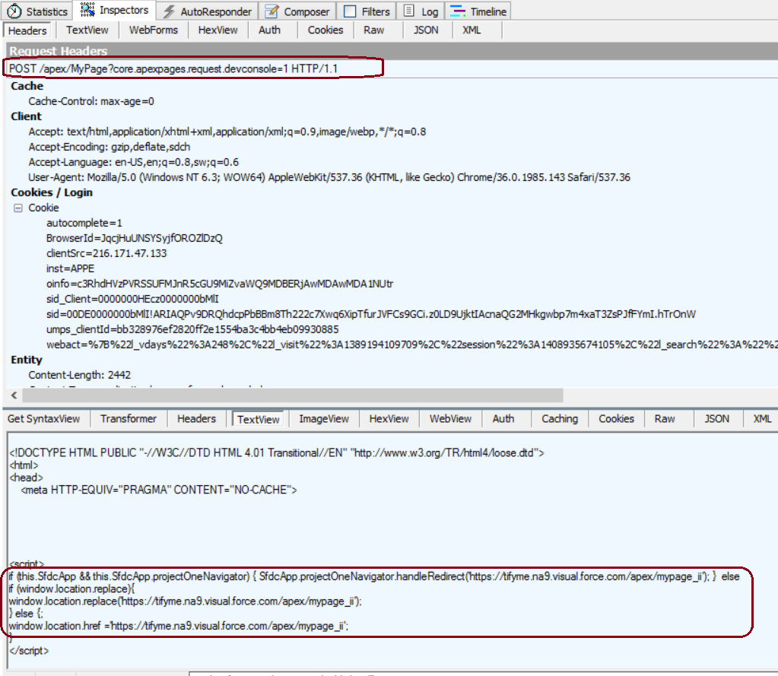Screen dimensions: 778x676
Task: Select the Accept-Language header row
Action: click(x=134, y=162)
